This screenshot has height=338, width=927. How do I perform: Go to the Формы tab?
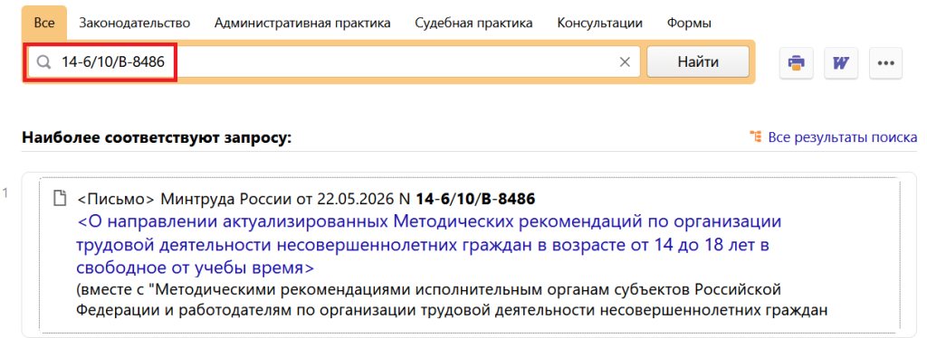point(689,23)
